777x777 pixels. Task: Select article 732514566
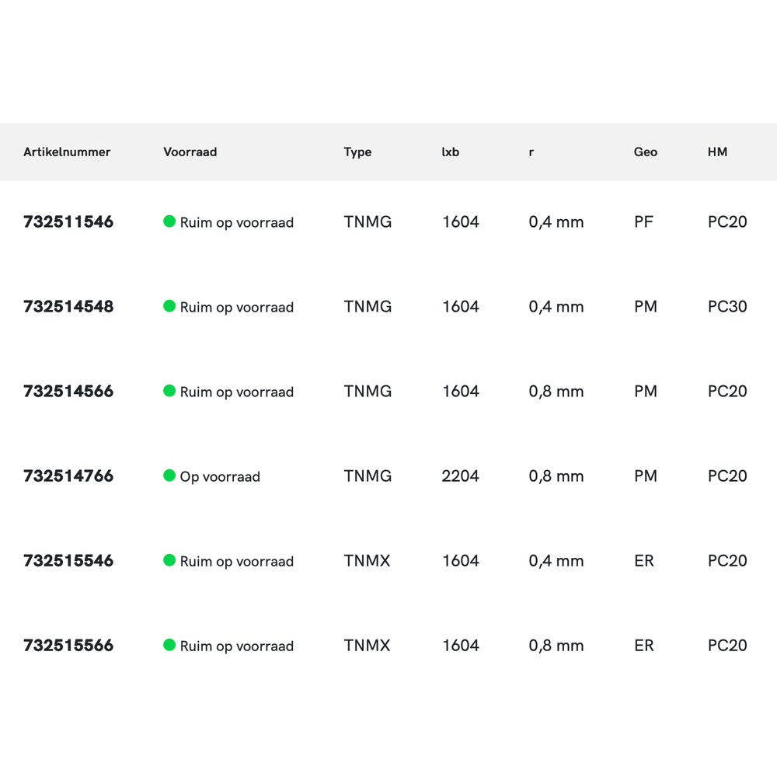68,392
